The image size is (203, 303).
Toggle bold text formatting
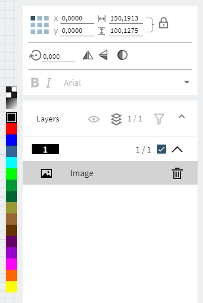35,83
